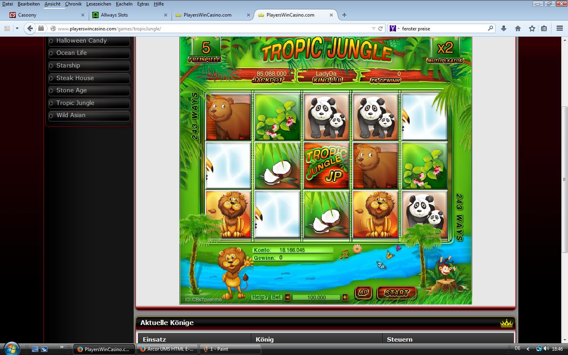Mute the game sound icon
This screenshot has height=355, width=568.
pyautogui.click(x=344, y=254)
